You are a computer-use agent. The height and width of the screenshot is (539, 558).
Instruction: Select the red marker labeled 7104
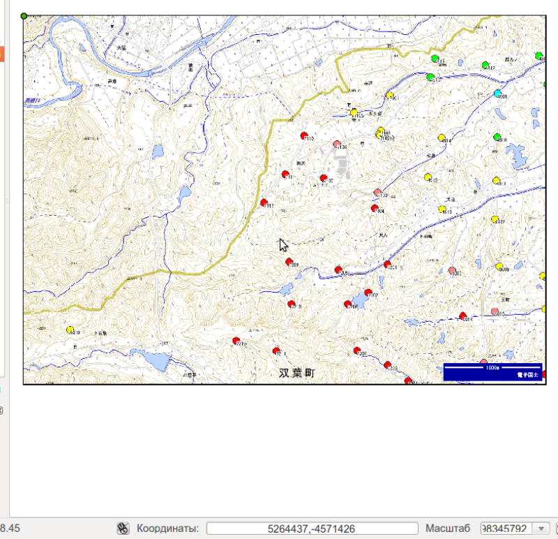375,208
